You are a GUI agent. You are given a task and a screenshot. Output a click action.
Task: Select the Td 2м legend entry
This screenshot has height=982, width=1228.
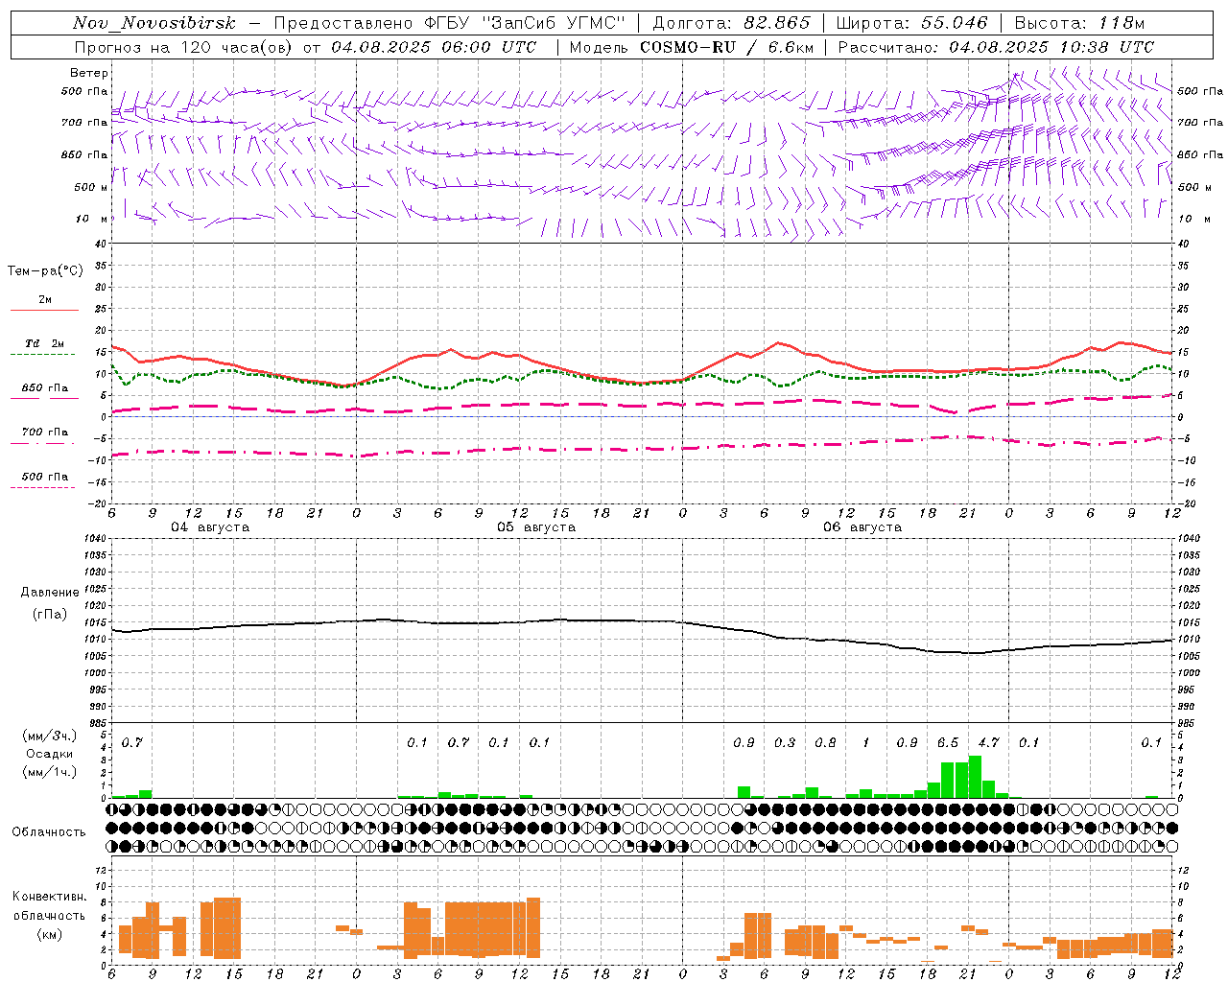44,343
